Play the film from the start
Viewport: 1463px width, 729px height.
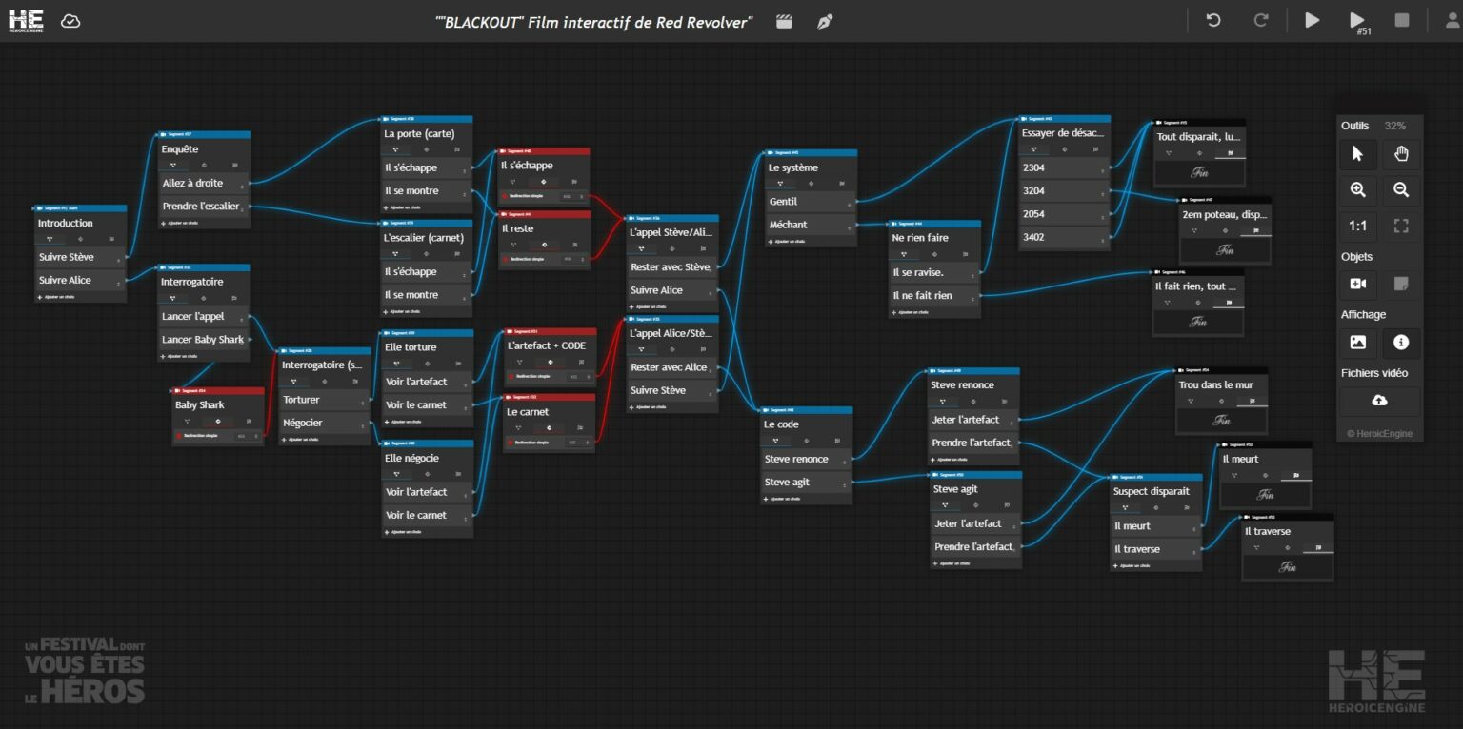click(x=1313, y=20)
